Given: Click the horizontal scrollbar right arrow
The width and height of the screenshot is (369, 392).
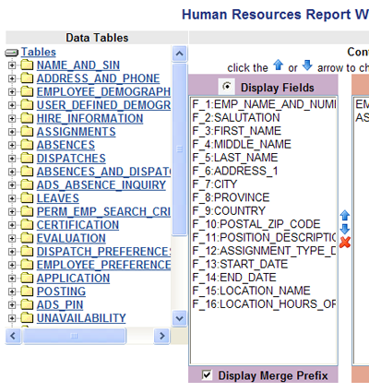Looking at the screenshot, I should pyautogui.click(x=161, y=336).
